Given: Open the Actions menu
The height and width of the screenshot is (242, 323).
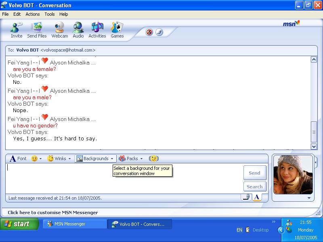Looking at the screenshot, I should pos(33,14).
